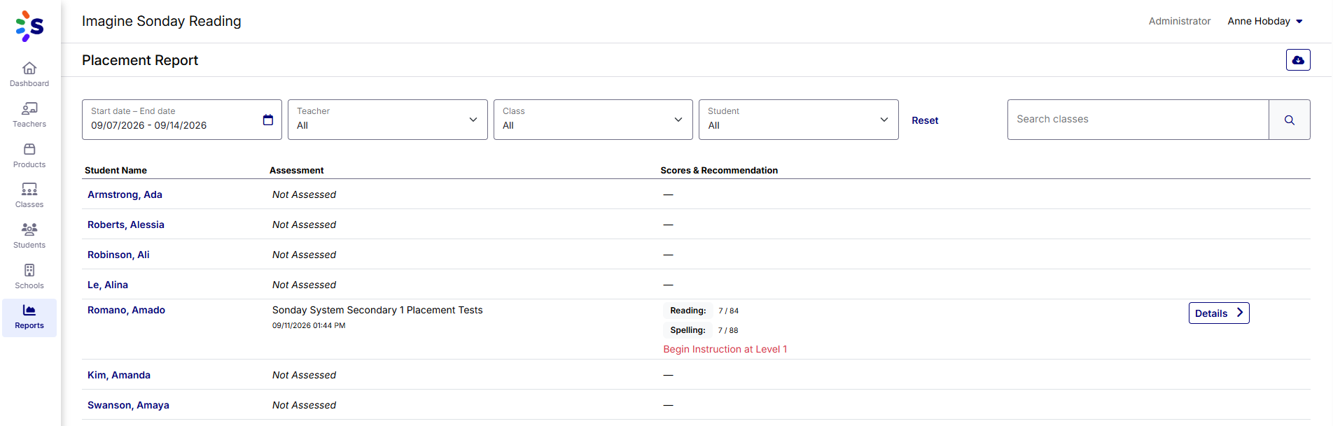1333x426 pixels.
Task: Open the Student filter dropdown
Action: pyautogui.click(x=799, y=120)
